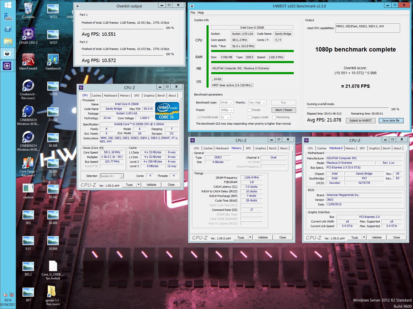Switch to SPD tab in Memory window
Screen dimensions: 413x309
tap(248, 148)
